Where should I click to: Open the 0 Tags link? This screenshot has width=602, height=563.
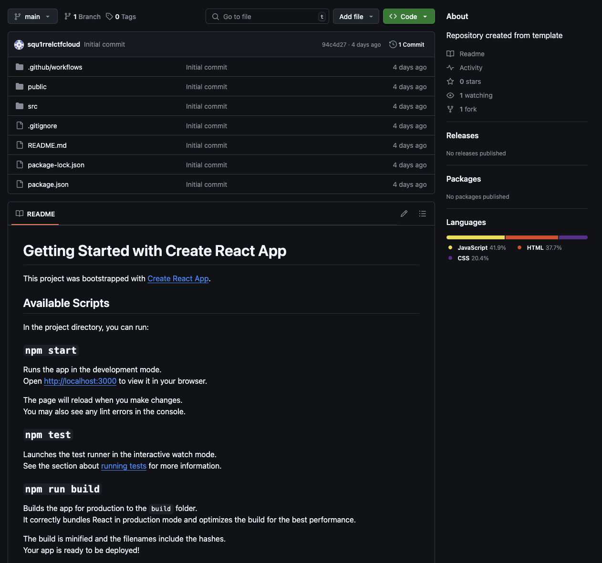(x=121, y=17)
